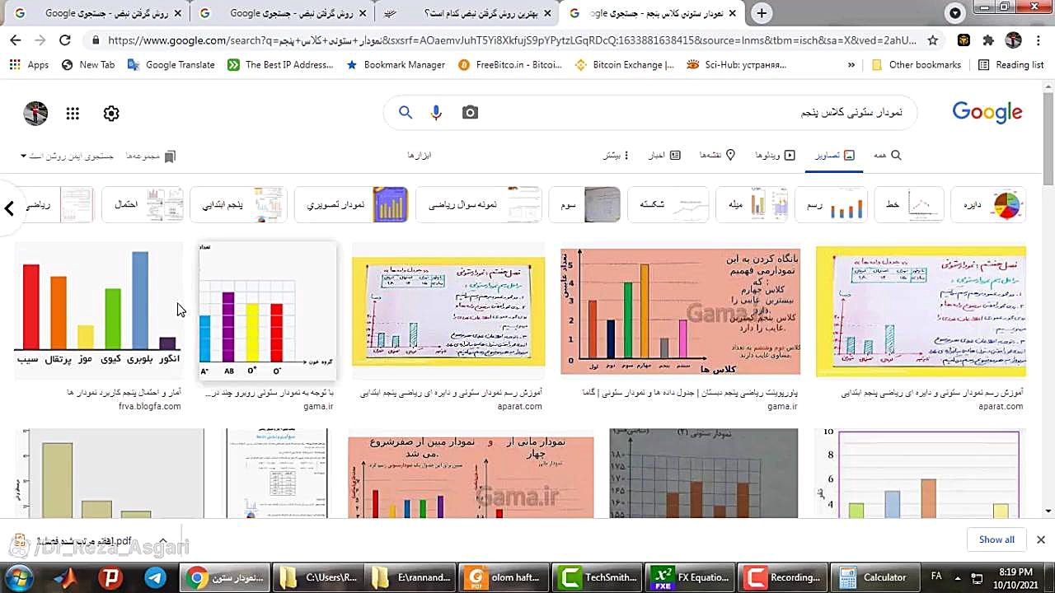Select the دایره pie chart filter chip
Screen dimensions: 1055x593
pos(988,204)
